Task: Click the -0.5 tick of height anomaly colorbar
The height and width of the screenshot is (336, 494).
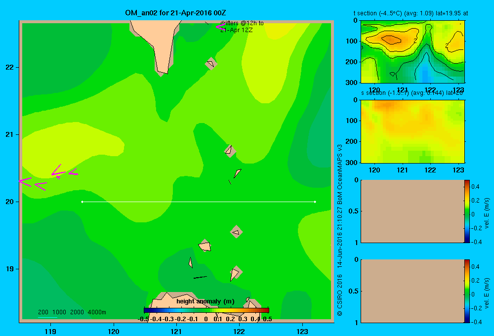Action: pyautogui.click(x=143, y=319)
